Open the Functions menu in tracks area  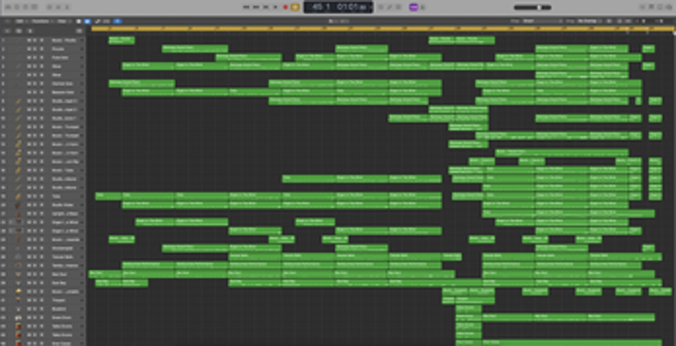pyautogui.click(x=41, y=20)
